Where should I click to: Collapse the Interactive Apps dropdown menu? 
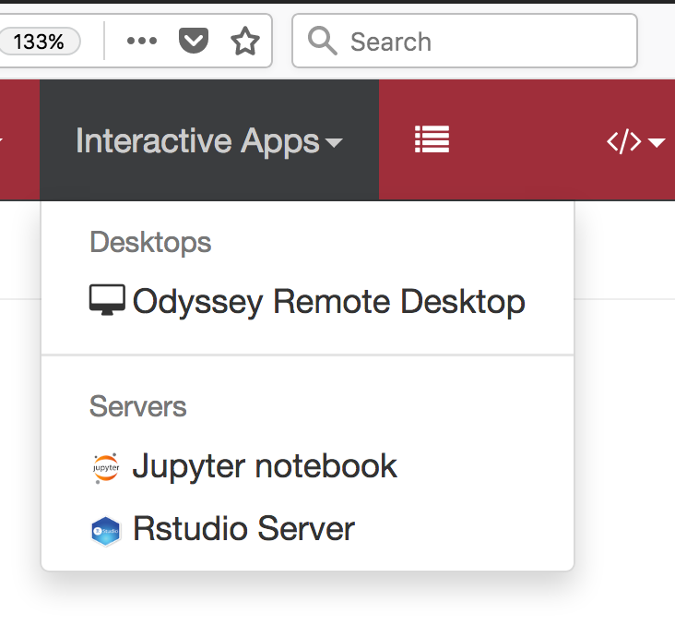[x=209, y=140]
